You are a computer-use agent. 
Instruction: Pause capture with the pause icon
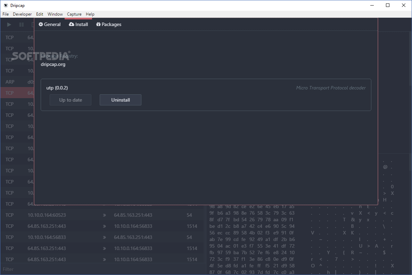coord(22,25)
